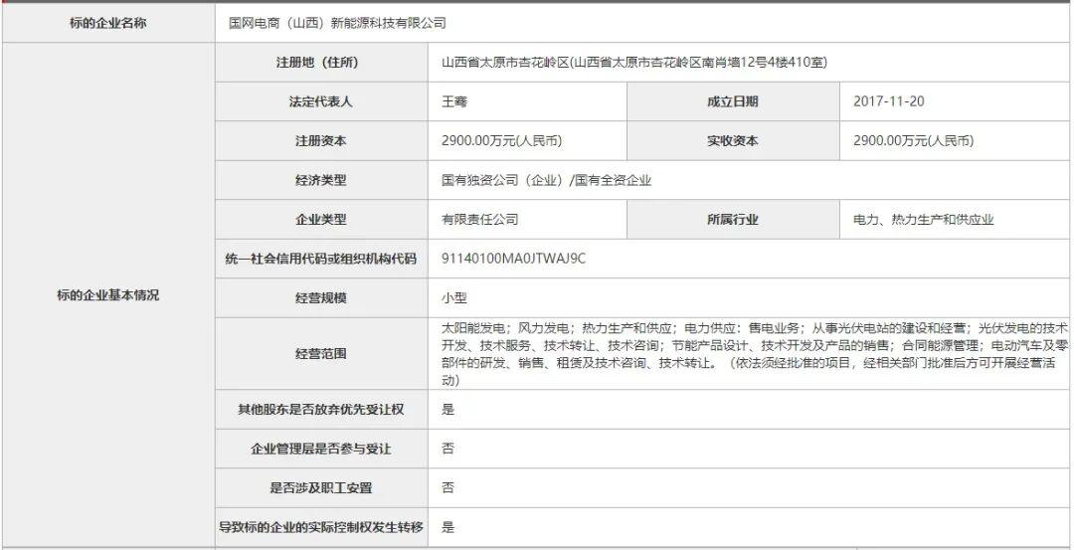Click the 法定代表人 label

coord(321,102)
